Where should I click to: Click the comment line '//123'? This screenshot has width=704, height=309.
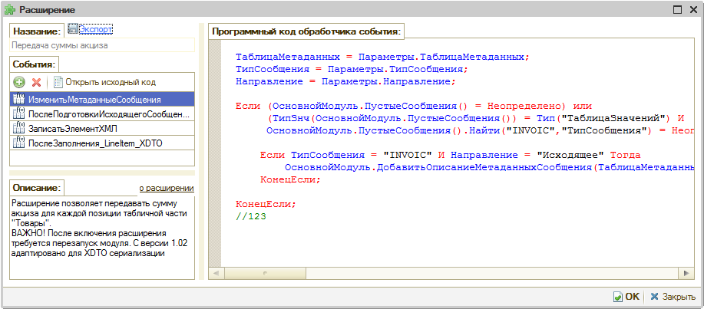coord(251,216)
